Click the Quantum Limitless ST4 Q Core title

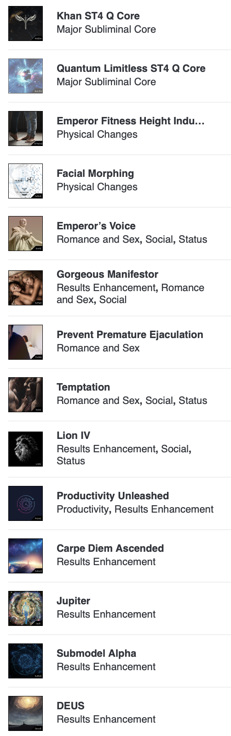tap(131, 68)
